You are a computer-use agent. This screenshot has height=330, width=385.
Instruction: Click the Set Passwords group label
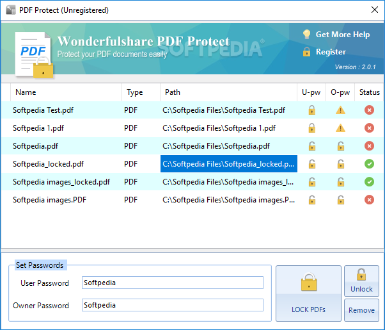pos(40,265)
